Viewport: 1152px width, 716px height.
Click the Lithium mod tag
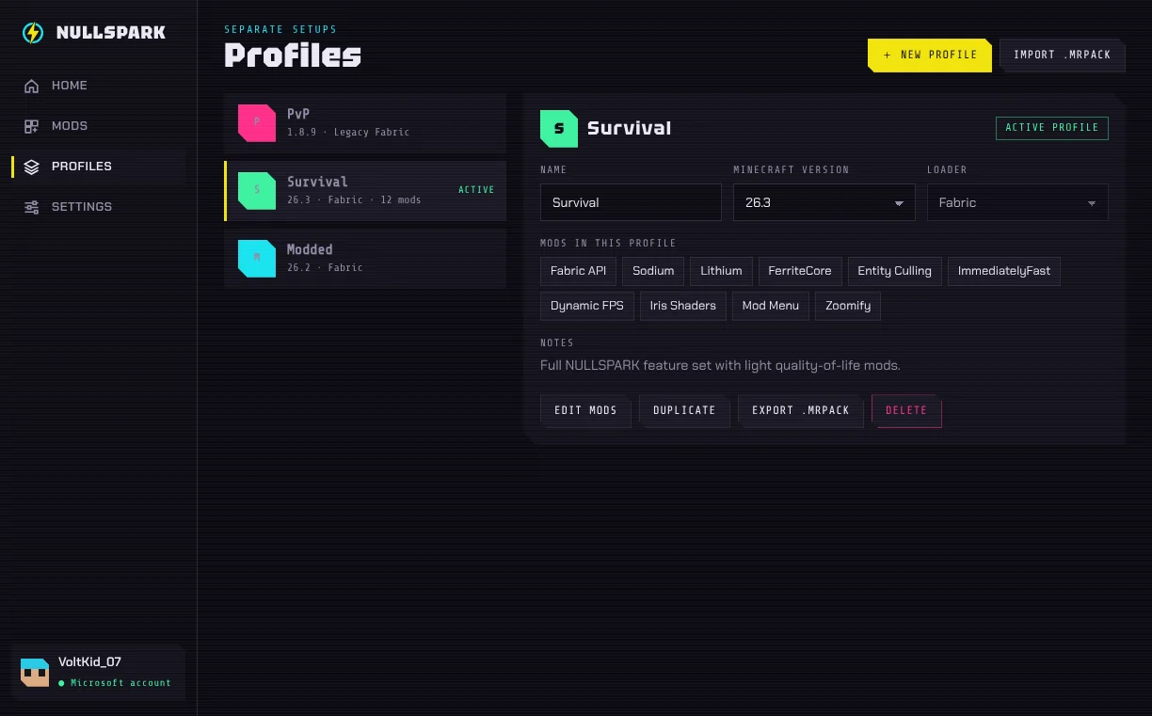coord(721,271)
